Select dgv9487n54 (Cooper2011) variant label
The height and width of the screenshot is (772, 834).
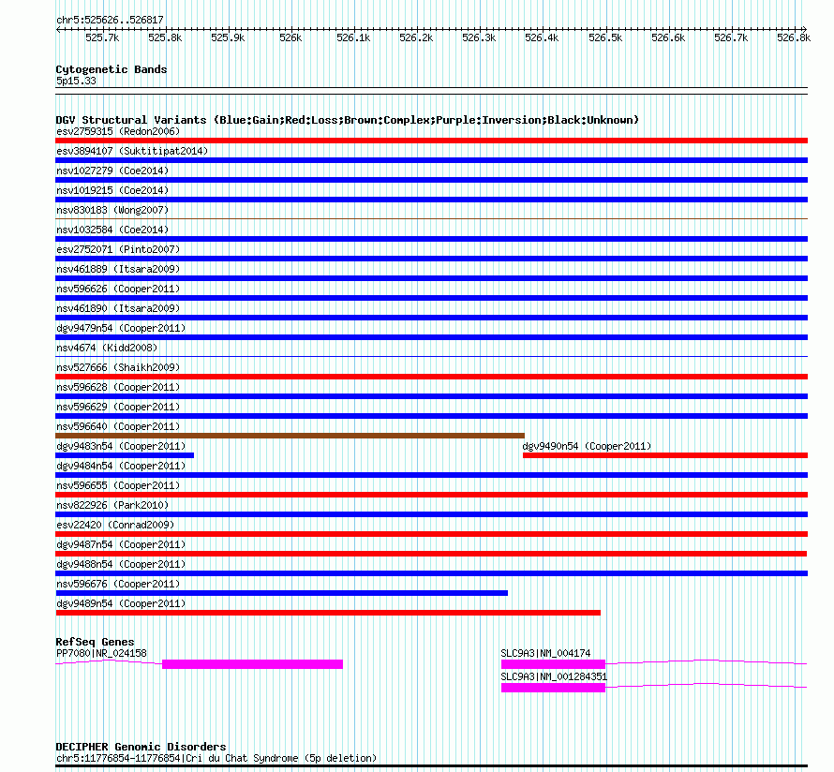tap(121, 544)
